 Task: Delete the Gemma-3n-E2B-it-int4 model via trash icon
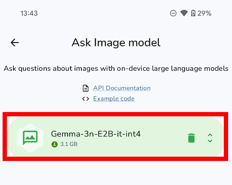click(191, 138)
